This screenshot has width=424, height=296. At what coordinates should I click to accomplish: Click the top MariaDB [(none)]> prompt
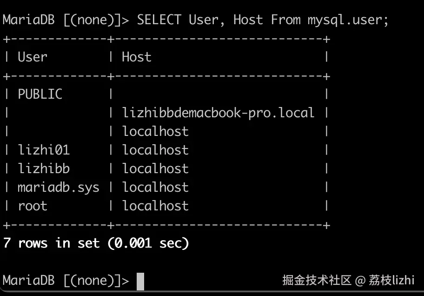click(x=66, y=20)
